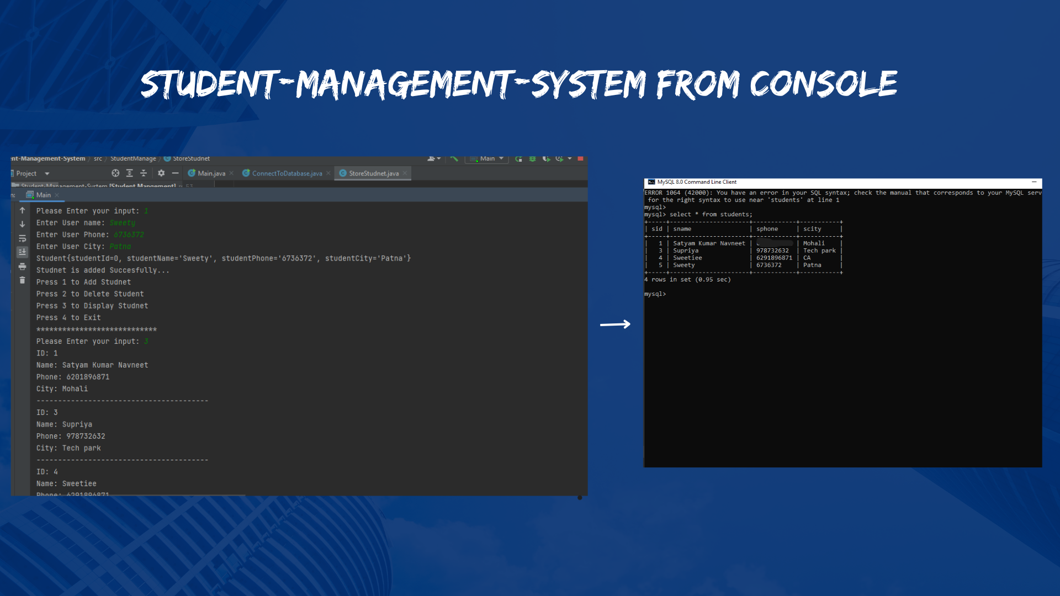Click the 'scity' column header in MySQL

point(812,229)
